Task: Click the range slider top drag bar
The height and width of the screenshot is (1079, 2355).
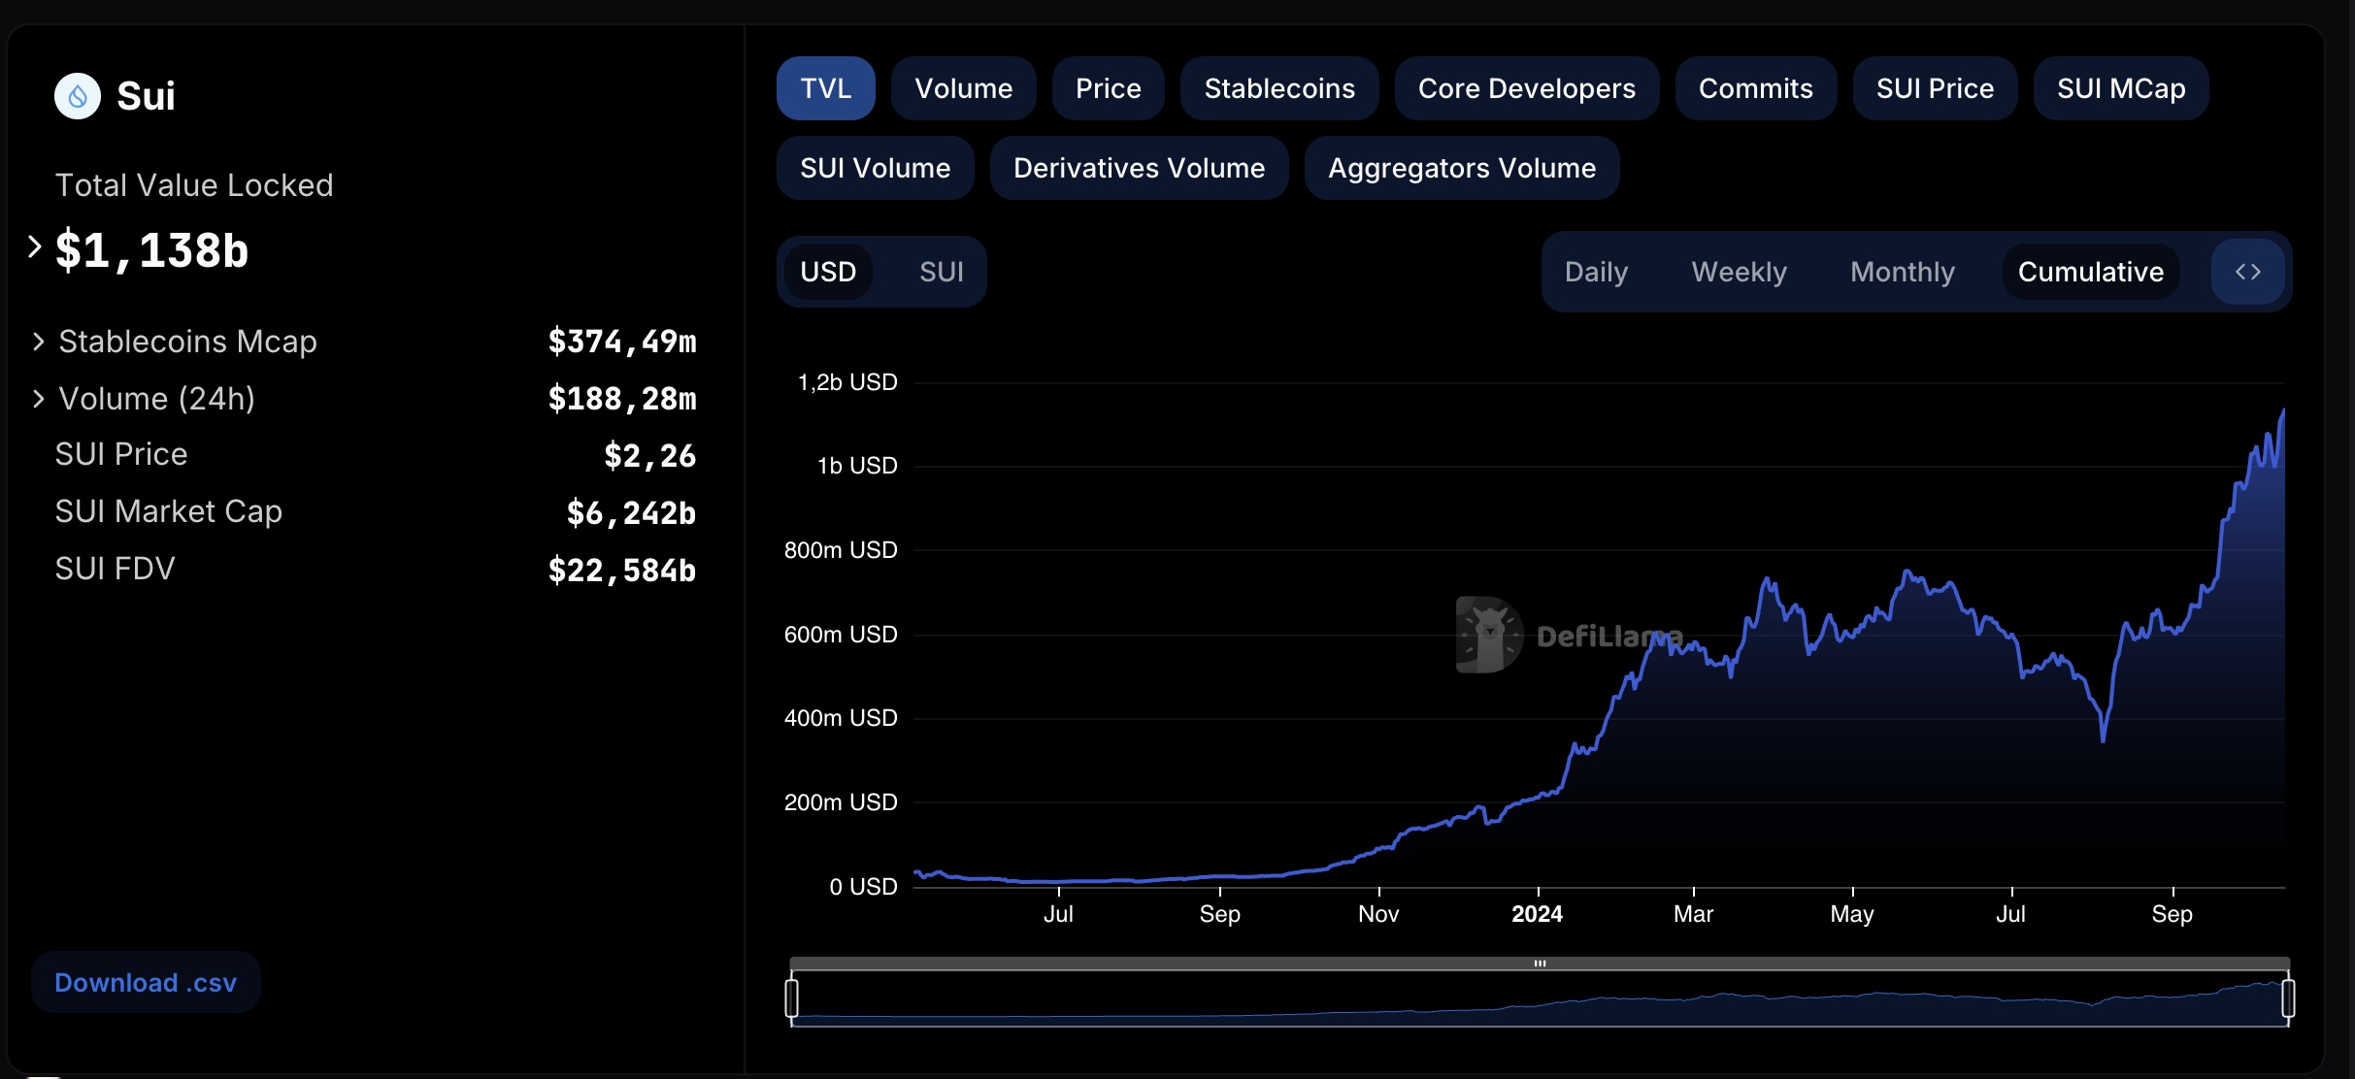Action: pyautogui.click(x=1540, y=964)
